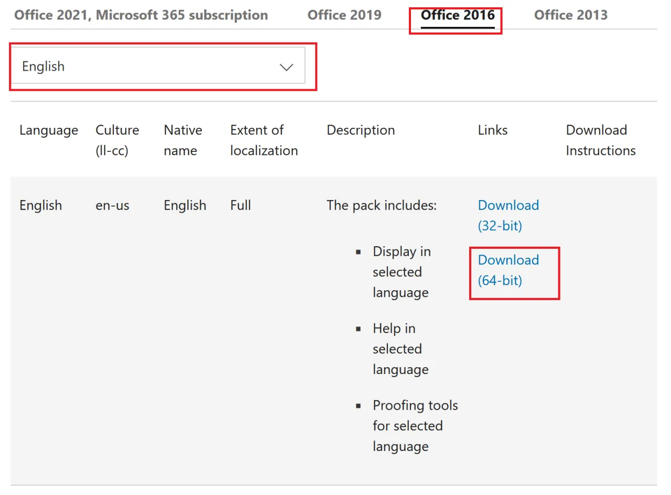Open the Office 2019 tab
This screenshot has height=495, width=671.
[x=344, y=15]
